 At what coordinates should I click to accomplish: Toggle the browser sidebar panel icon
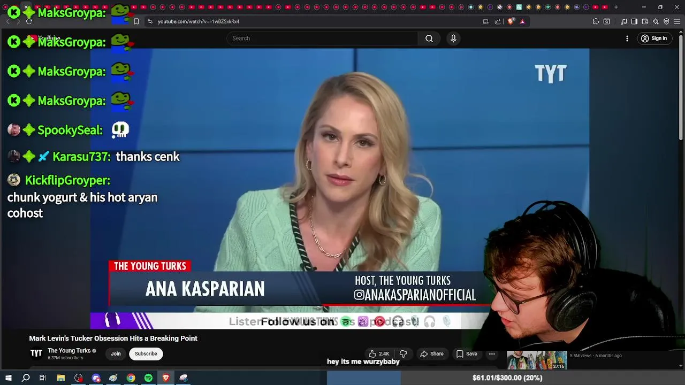point(634,21)
